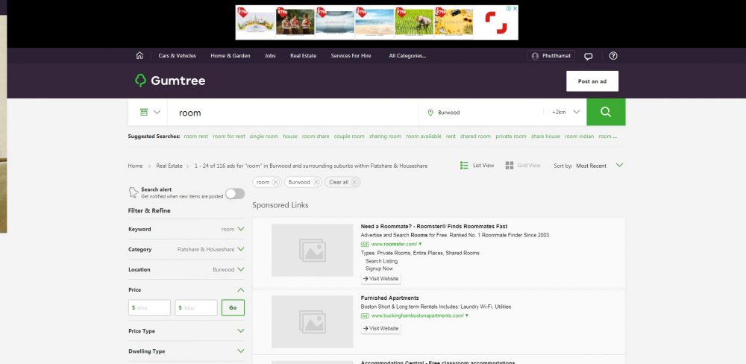The image size is (746, 364).
Task: Open 'Need a Roommate?' Roomster ad title
Action: 434,227
